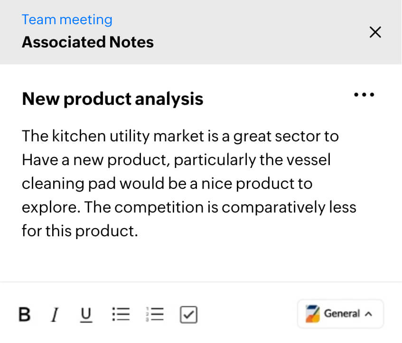
Task: Click the Team meeting link
Action: (x=66, y=19)
